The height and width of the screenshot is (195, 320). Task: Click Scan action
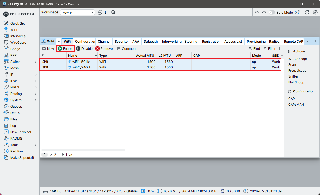click(292, 65)
